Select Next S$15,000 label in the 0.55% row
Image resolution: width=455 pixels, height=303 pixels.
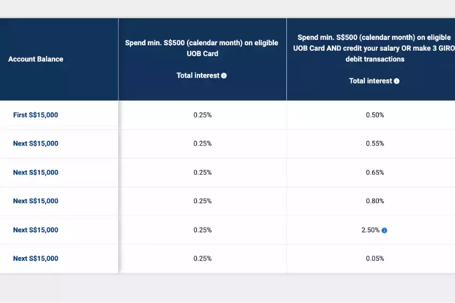[x=36, y=143]
